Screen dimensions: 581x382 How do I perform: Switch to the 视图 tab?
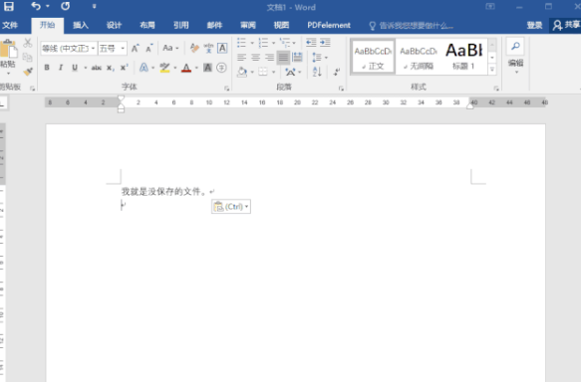281,25
